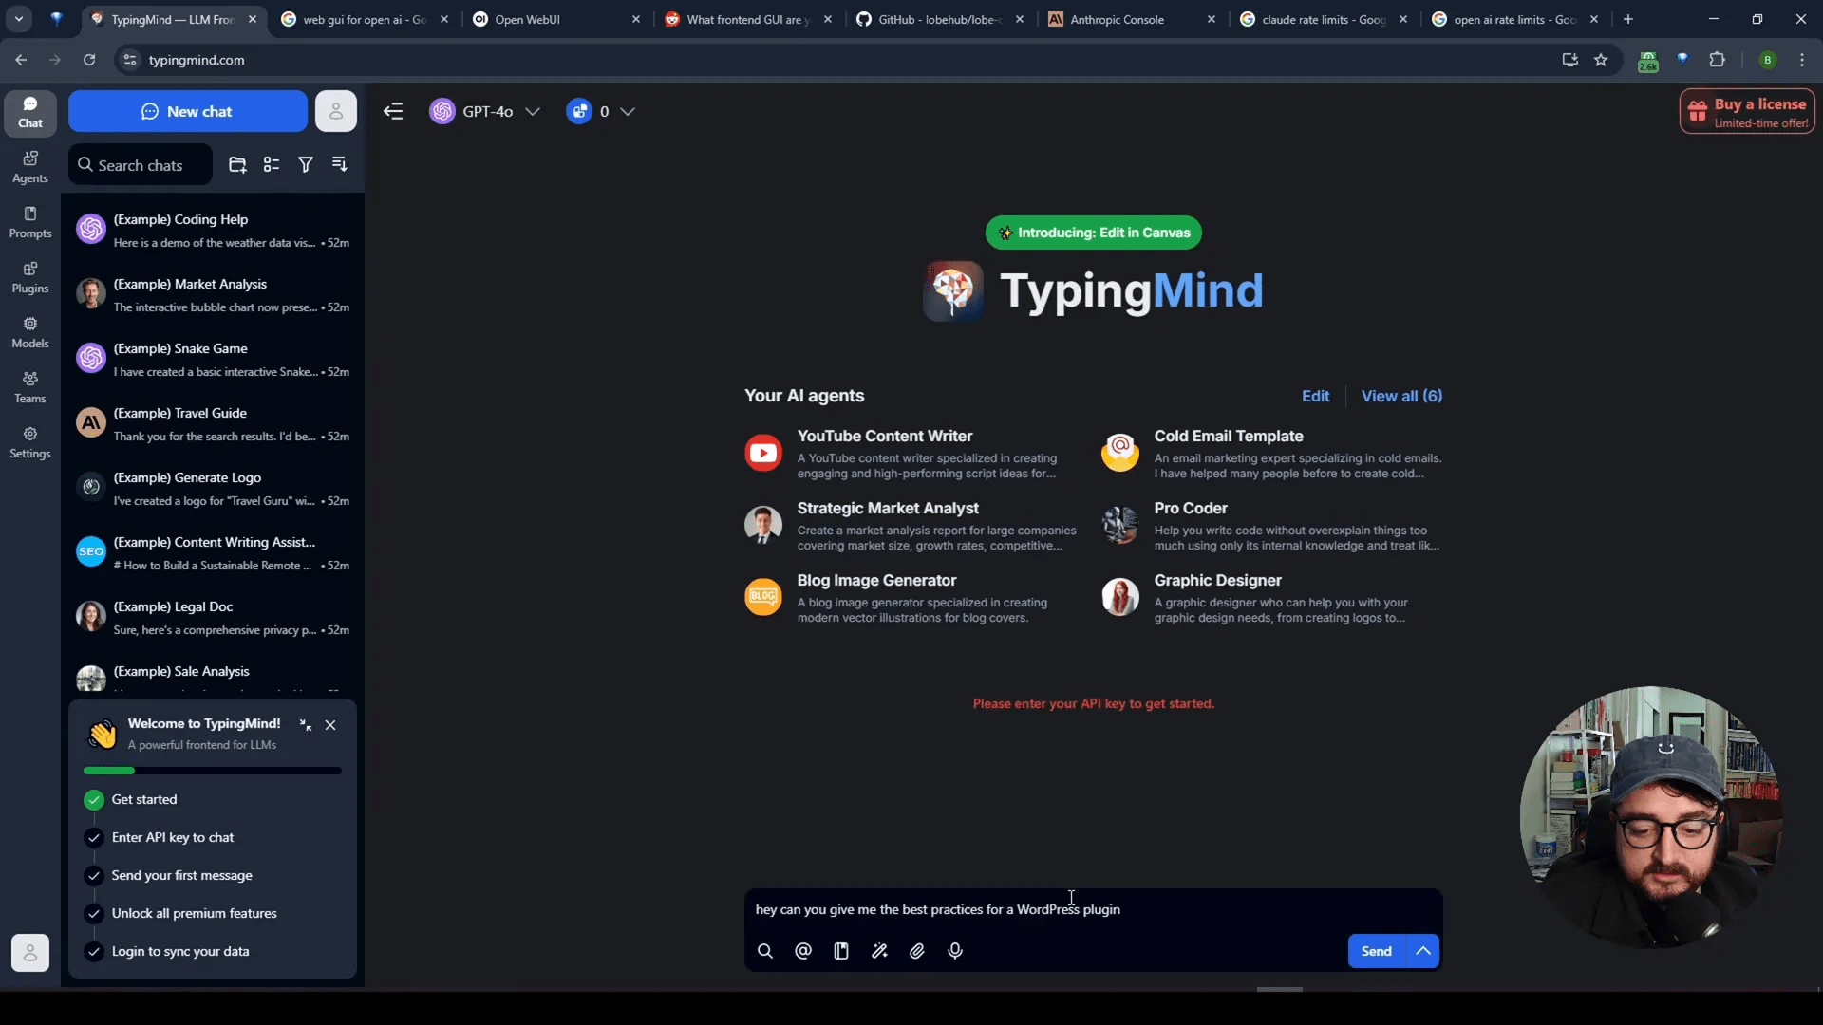Click the Send button for message
Screen dimensions: 1823x1025
[x=1376, y=950]
